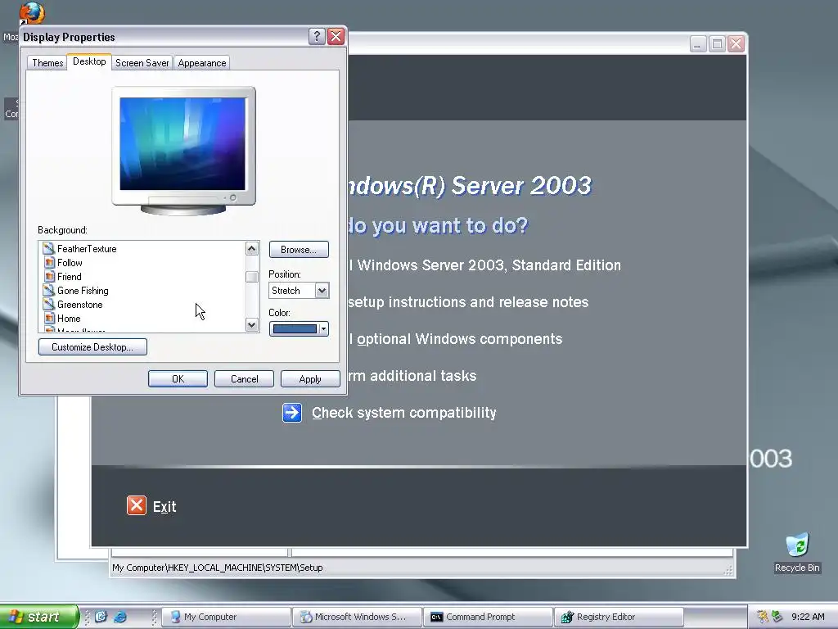Click the background list scroll up arrow
838x629 pixels.
(252, 248)
